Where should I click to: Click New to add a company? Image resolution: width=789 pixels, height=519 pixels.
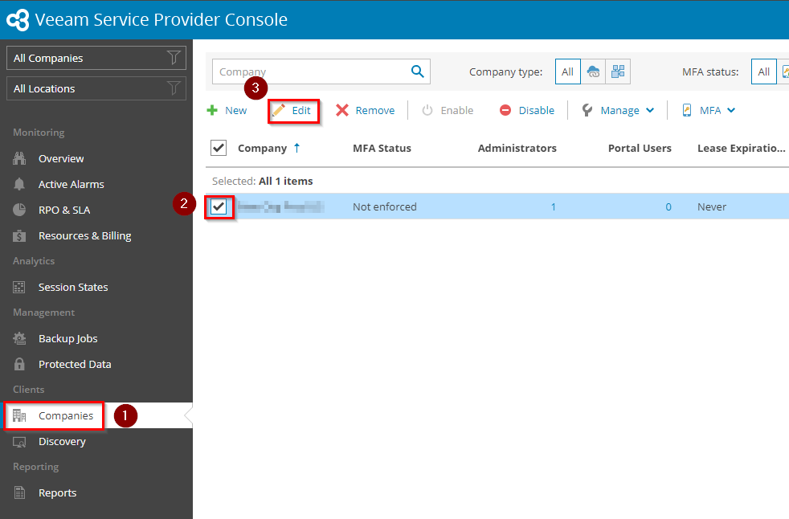tap(227, 110)
